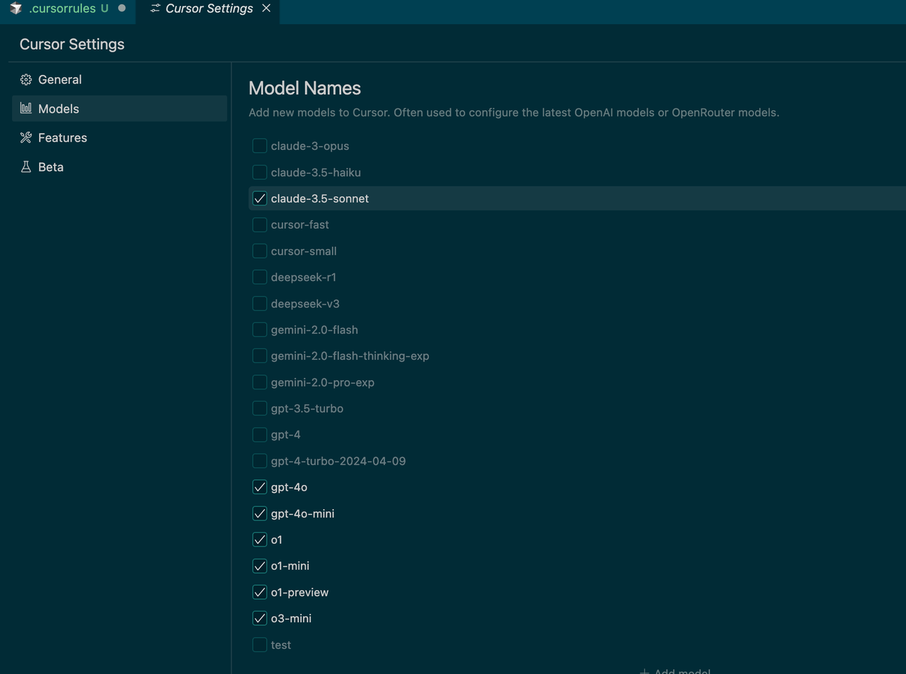Click the Beta flask icon
Viewport: 906px width, 674px height.
tap(26, 166)
